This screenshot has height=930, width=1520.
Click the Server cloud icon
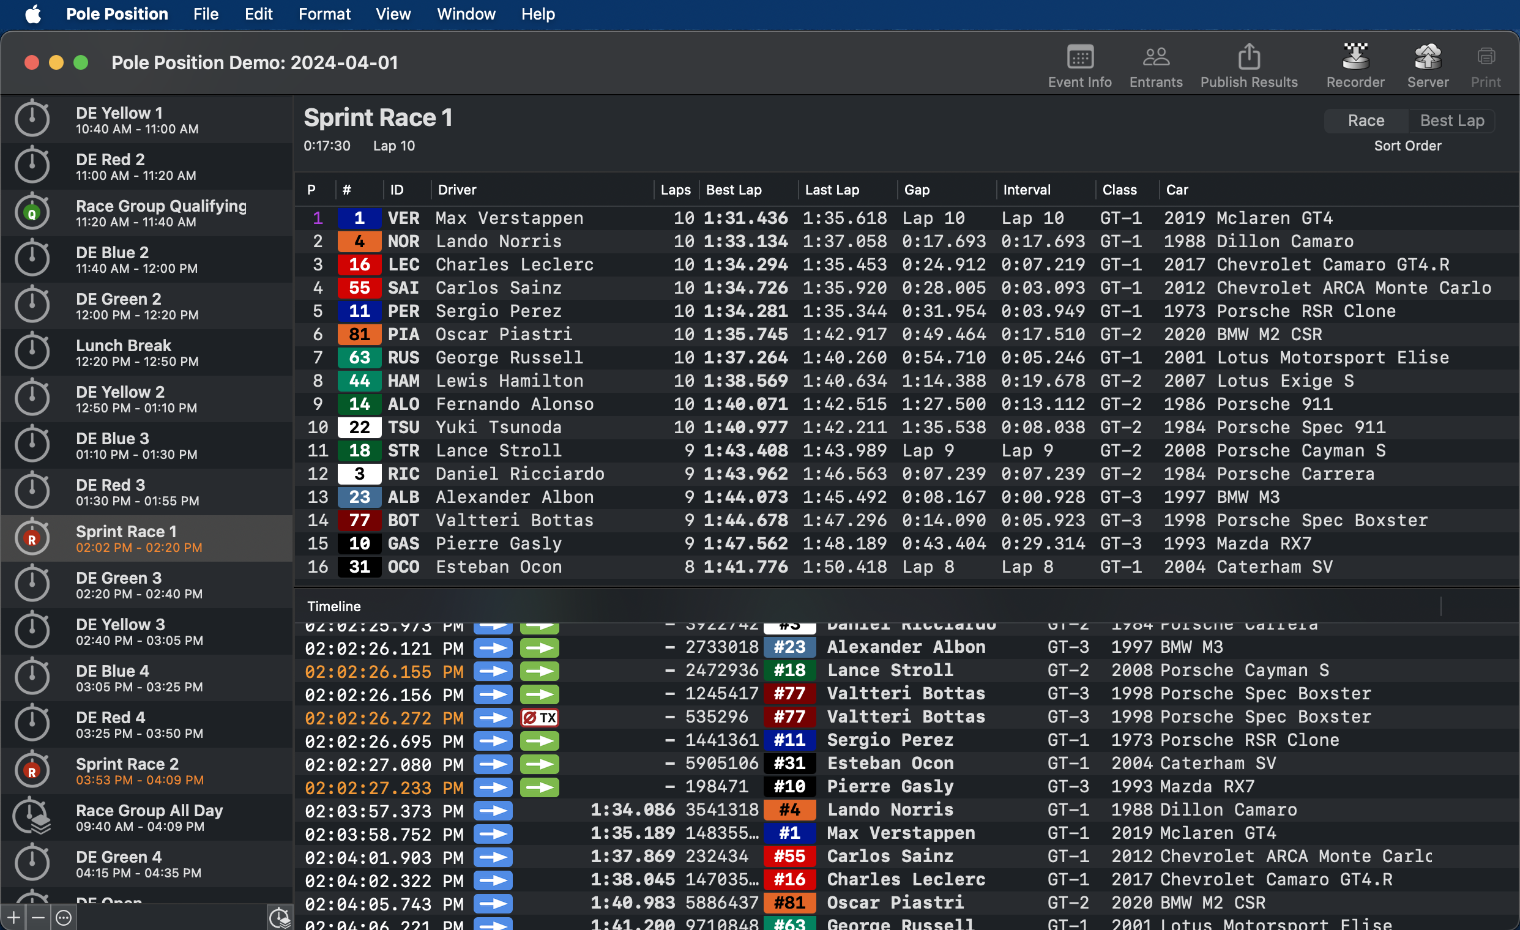pos(1427,57)
